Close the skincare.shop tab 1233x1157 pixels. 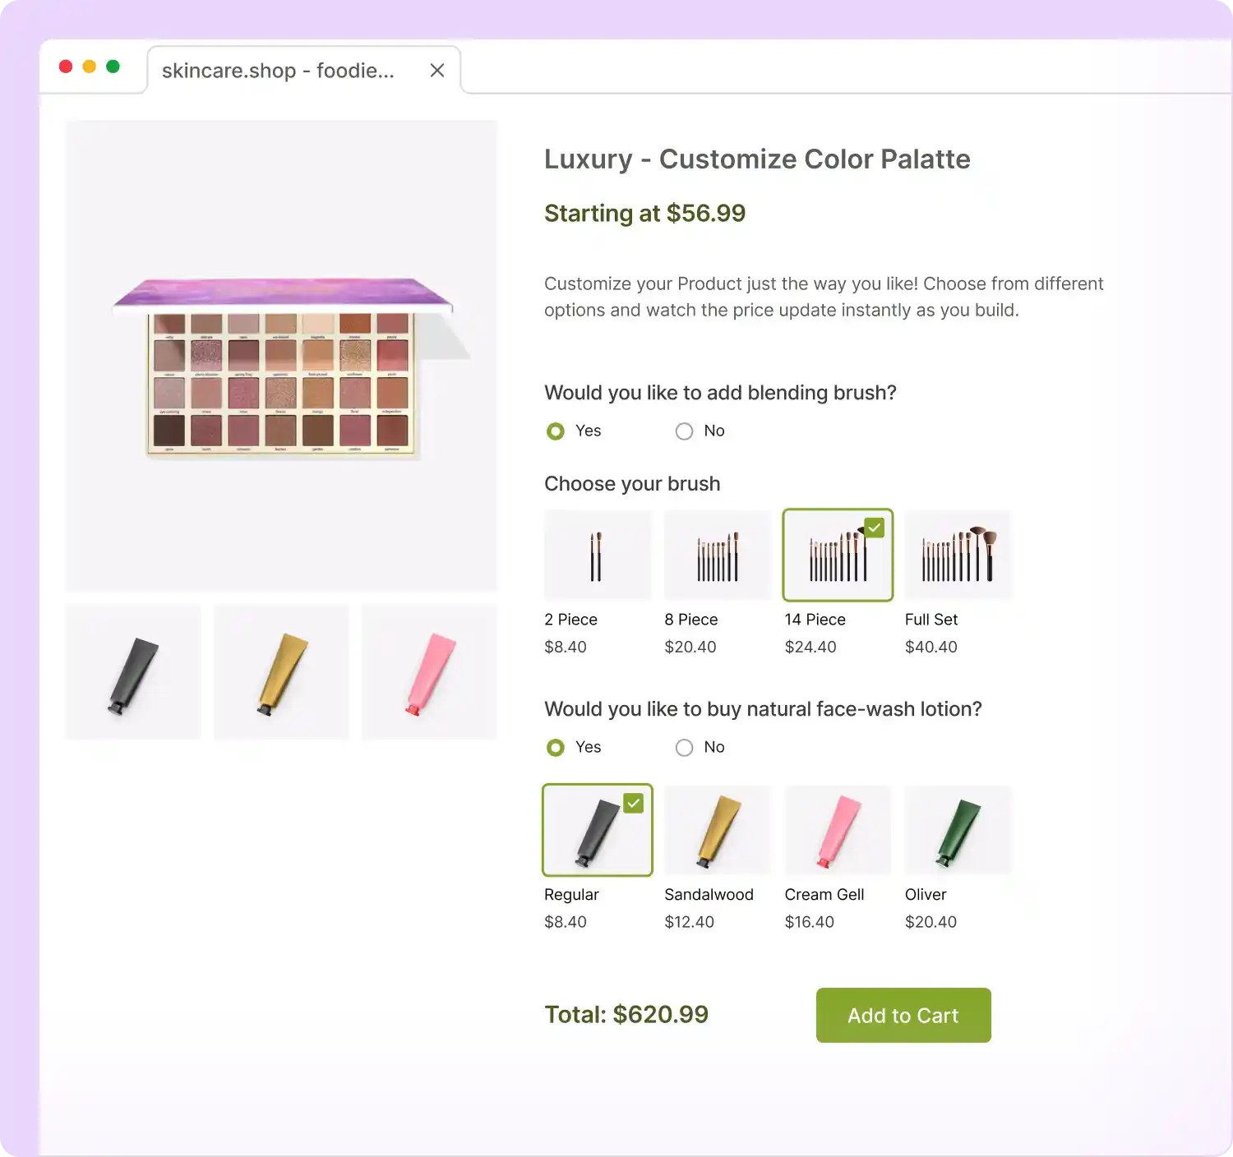pos(436,70)
